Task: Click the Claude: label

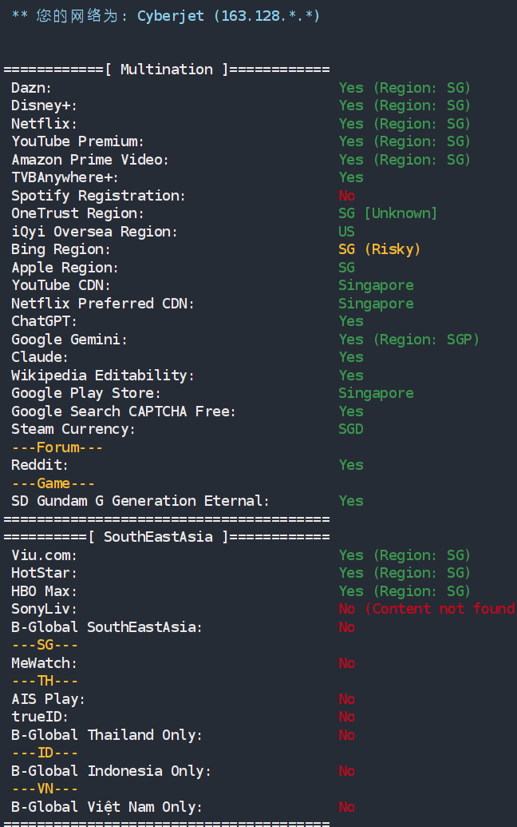Action: (40, 357)
